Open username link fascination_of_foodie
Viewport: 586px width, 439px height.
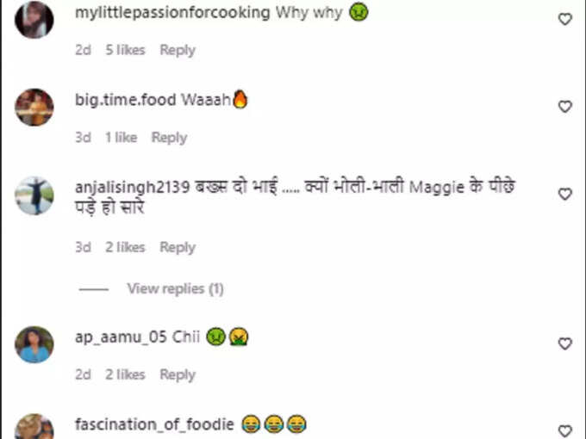154,425
